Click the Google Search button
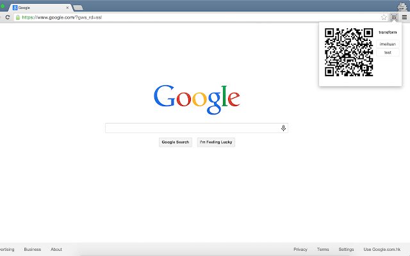410x256 pixels. (x=175, y=142)
